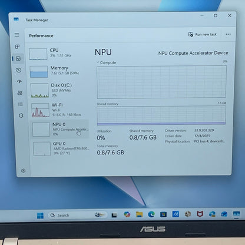Image resolution: width=245 pixels, height=245 pixels.
Task: Close the Task Manager window
Action: [x=230, y=15]
